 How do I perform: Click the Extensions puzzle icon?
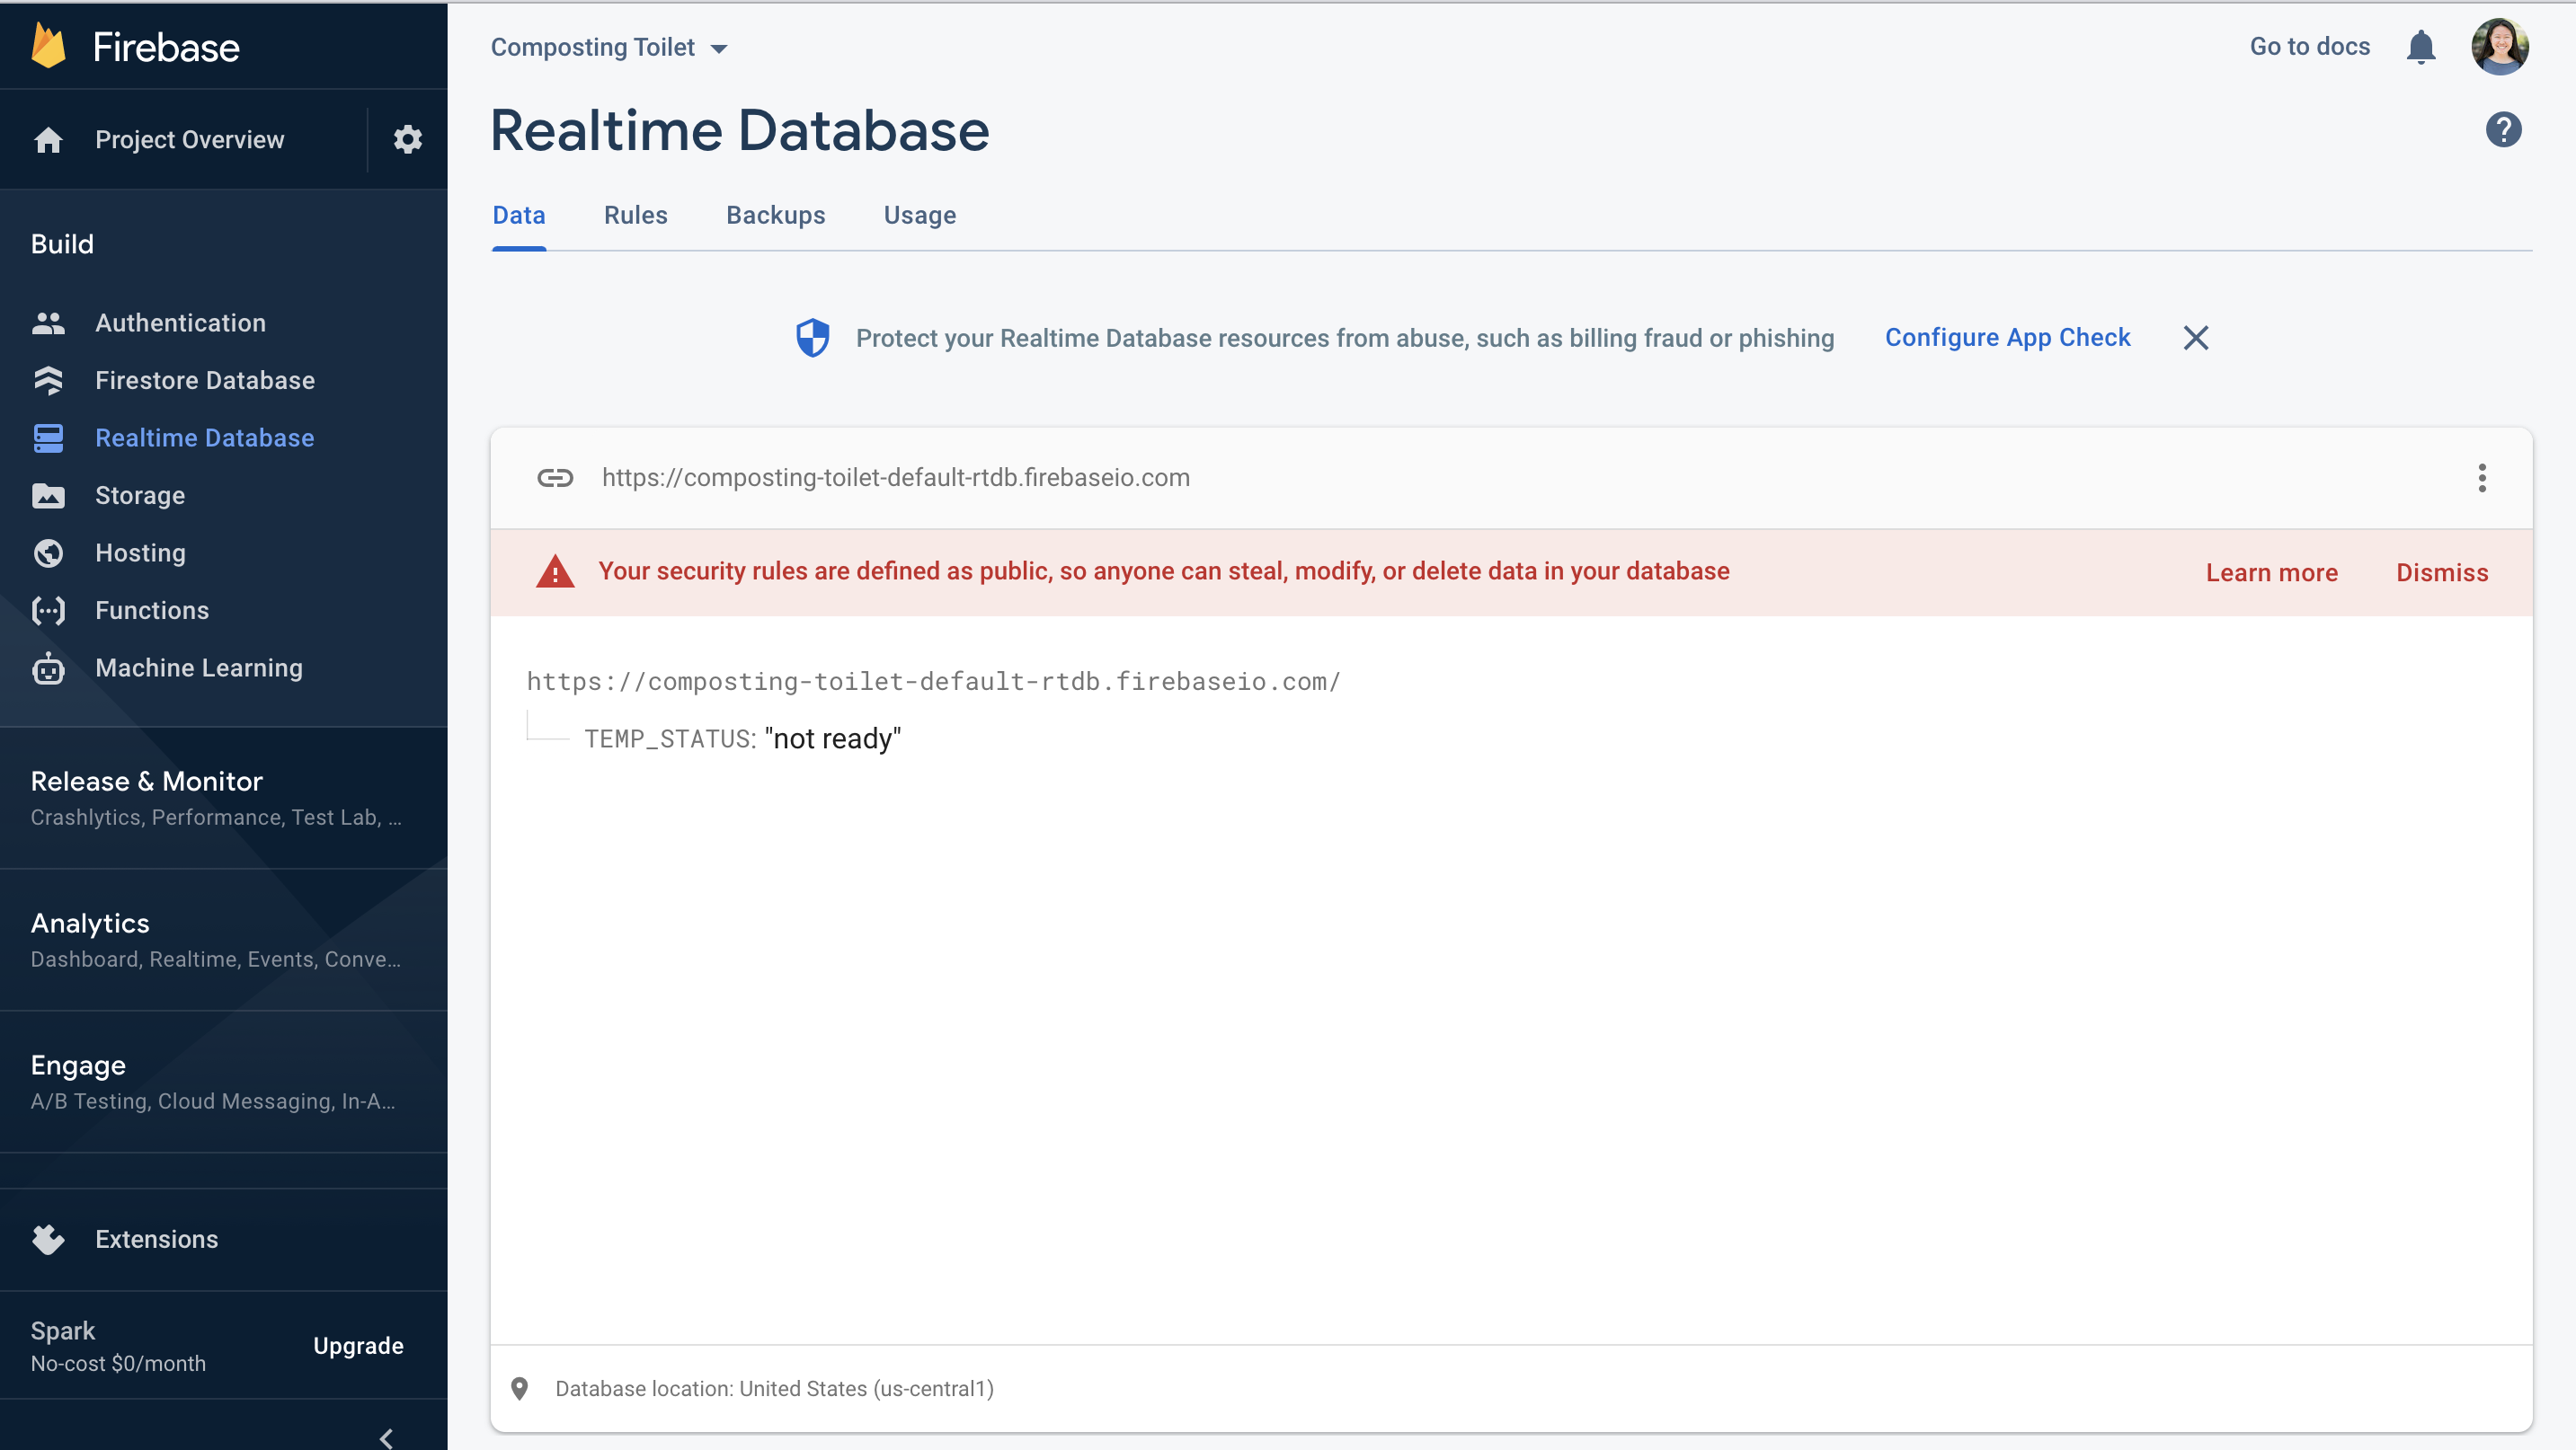[48, 1239]
